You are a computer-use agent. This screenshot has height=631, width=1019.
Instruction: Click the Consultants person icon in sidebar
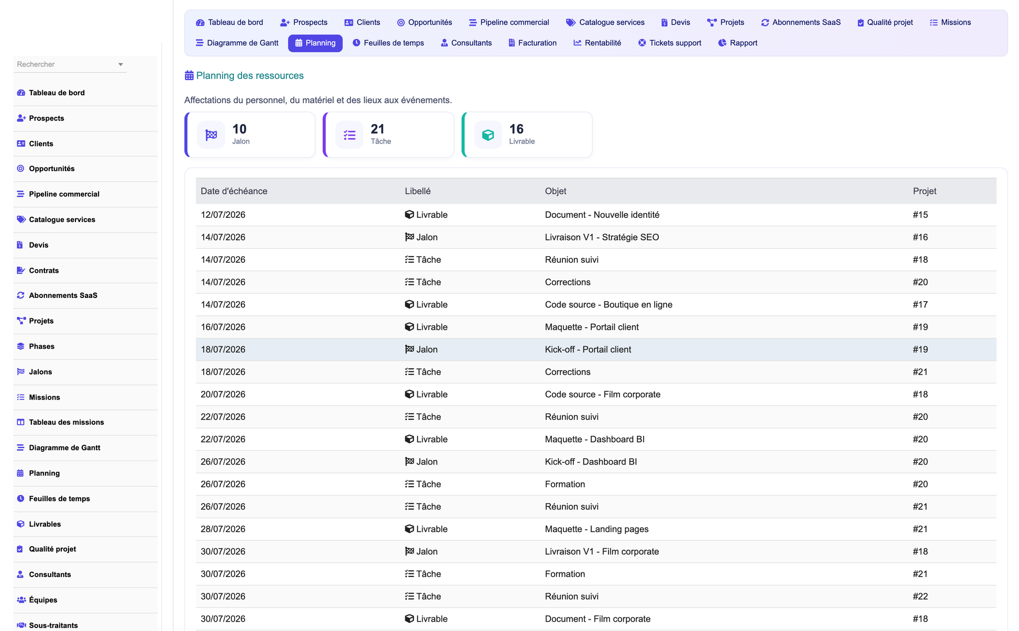click(x=20, y=574)
